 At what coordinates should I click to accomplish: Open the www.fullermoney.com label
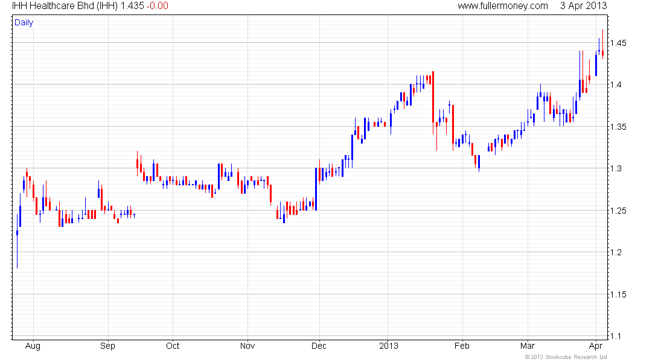(503, 6)
